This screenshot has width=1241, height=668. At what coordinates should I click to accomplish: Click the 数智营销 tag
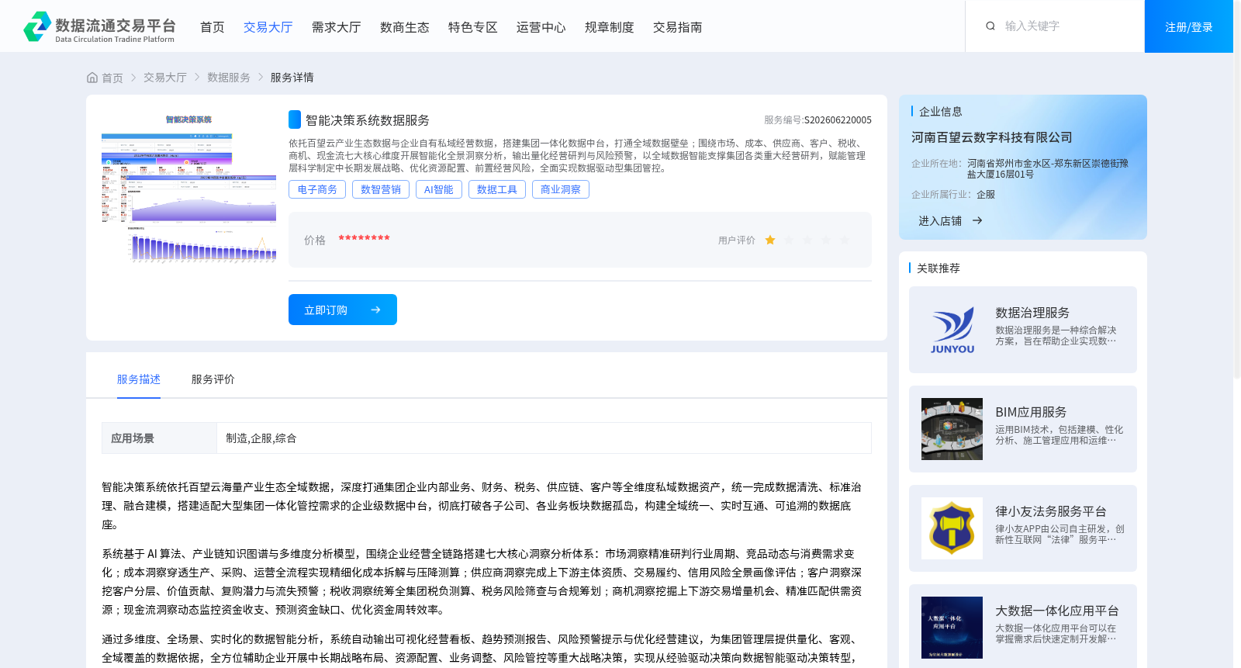pyautogui.click(x=381, y=189)
